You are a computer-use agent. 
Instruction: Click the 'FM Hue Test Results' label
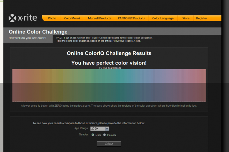110,68
